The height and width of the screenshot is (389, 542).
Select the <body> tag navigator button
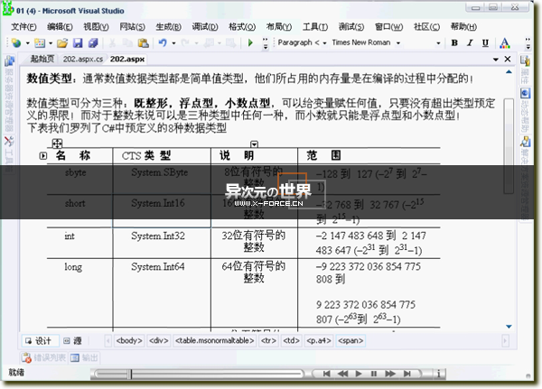point(129,340)
